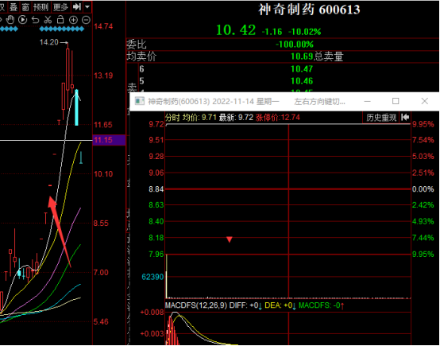440x346 pixels.
Task: Click the 左右方向键切... hint text
Action: coord(319,102)
